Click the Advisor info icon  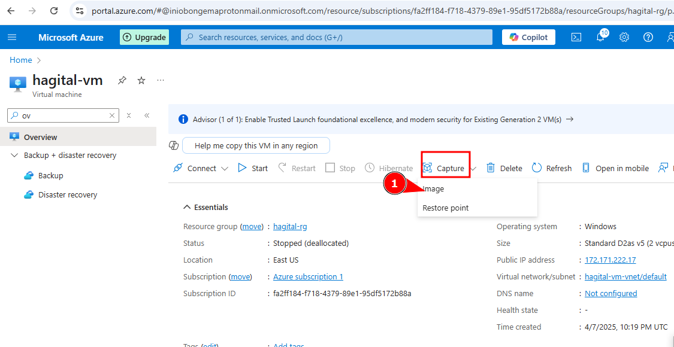183,120
